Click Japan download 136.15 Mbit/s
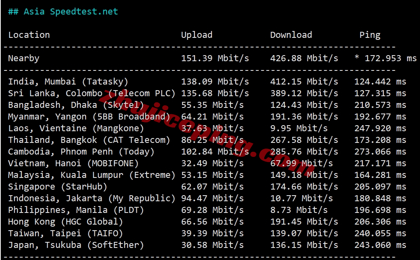Image resolution: width=420 pixels, height=260 pixels. pos(304,245)
